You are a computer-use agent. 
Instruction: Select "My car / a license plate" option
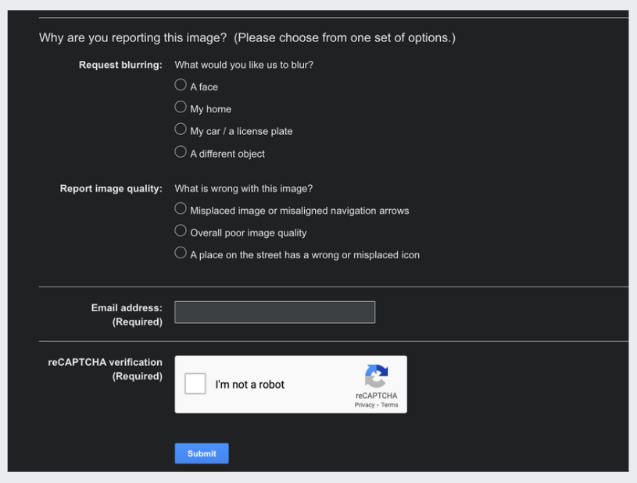tap(181, 130)
